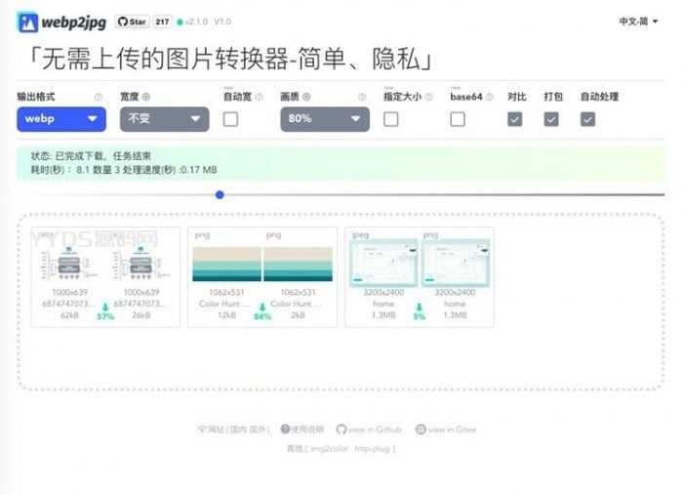Click help icon next to 输出格式
The image size is (683, 494).
99,98
